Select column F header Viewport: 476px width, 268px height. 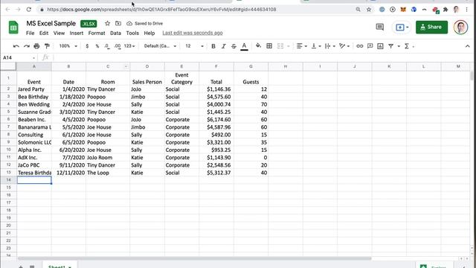point(216,66)
